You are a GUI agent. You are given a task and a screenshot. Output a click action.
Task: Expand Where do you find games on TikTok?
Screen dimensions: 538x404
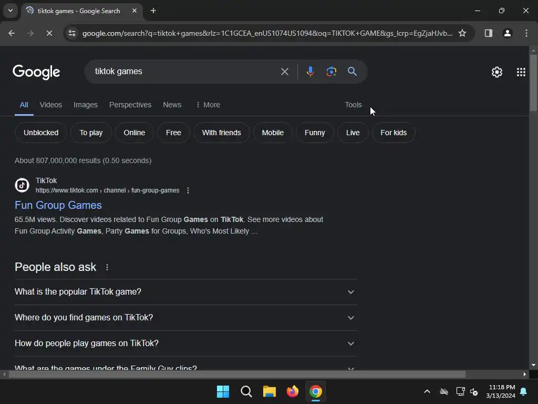[x=185, y=317]
